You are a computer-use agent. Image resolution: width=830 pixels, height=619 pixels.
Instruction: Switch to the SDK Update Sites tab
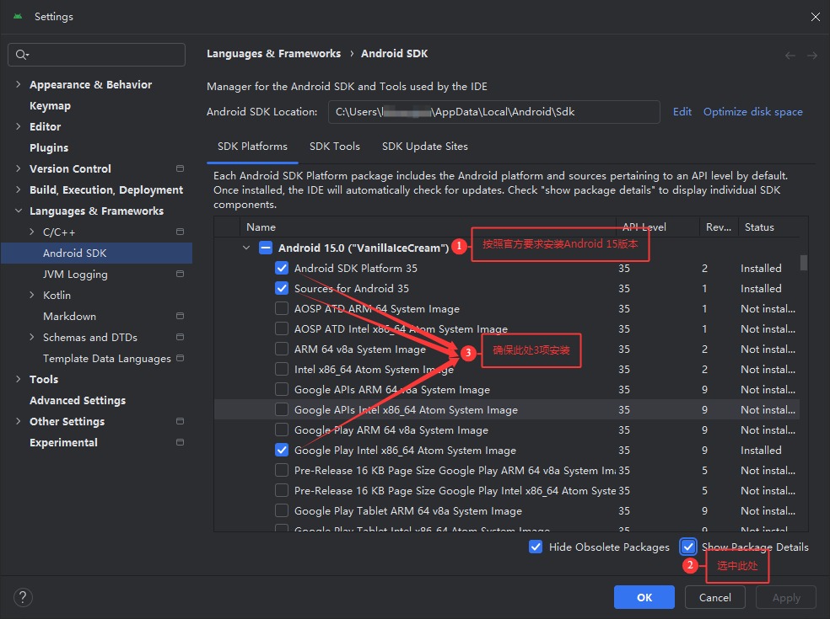(x=425, y=147)
